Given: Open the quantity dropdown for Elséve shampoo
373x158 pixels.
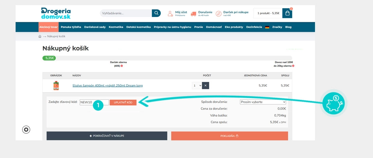Looking at the screenshot, I should 197,85.
